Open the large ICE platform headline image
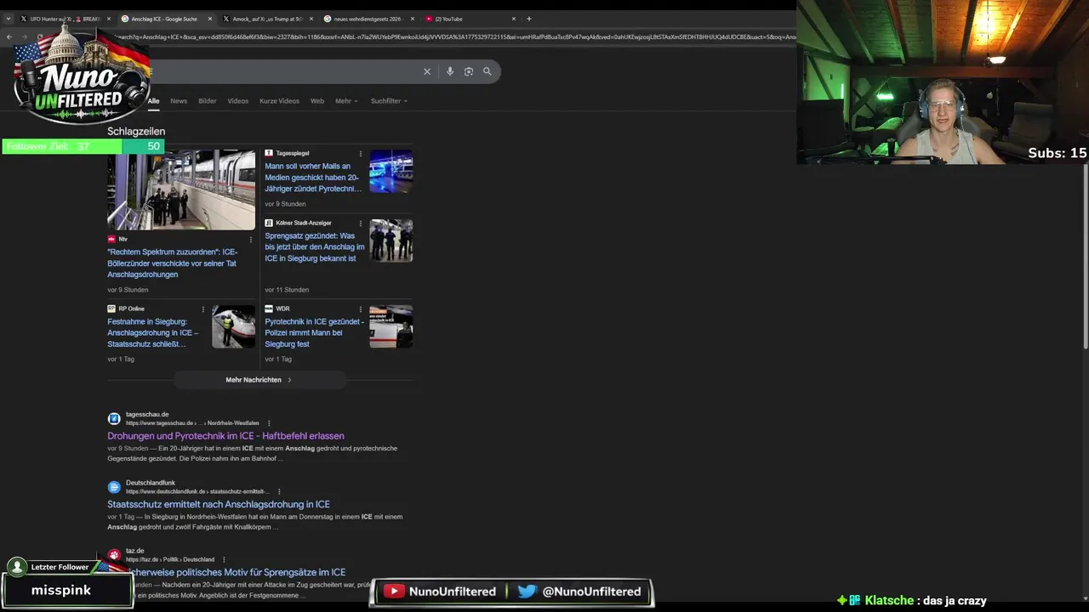1089x612 pixels. pos(181,190)
